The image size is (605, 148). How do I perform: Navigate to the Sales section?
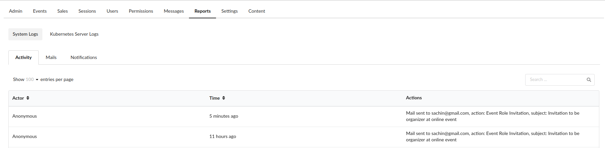(x=62, y=11)
